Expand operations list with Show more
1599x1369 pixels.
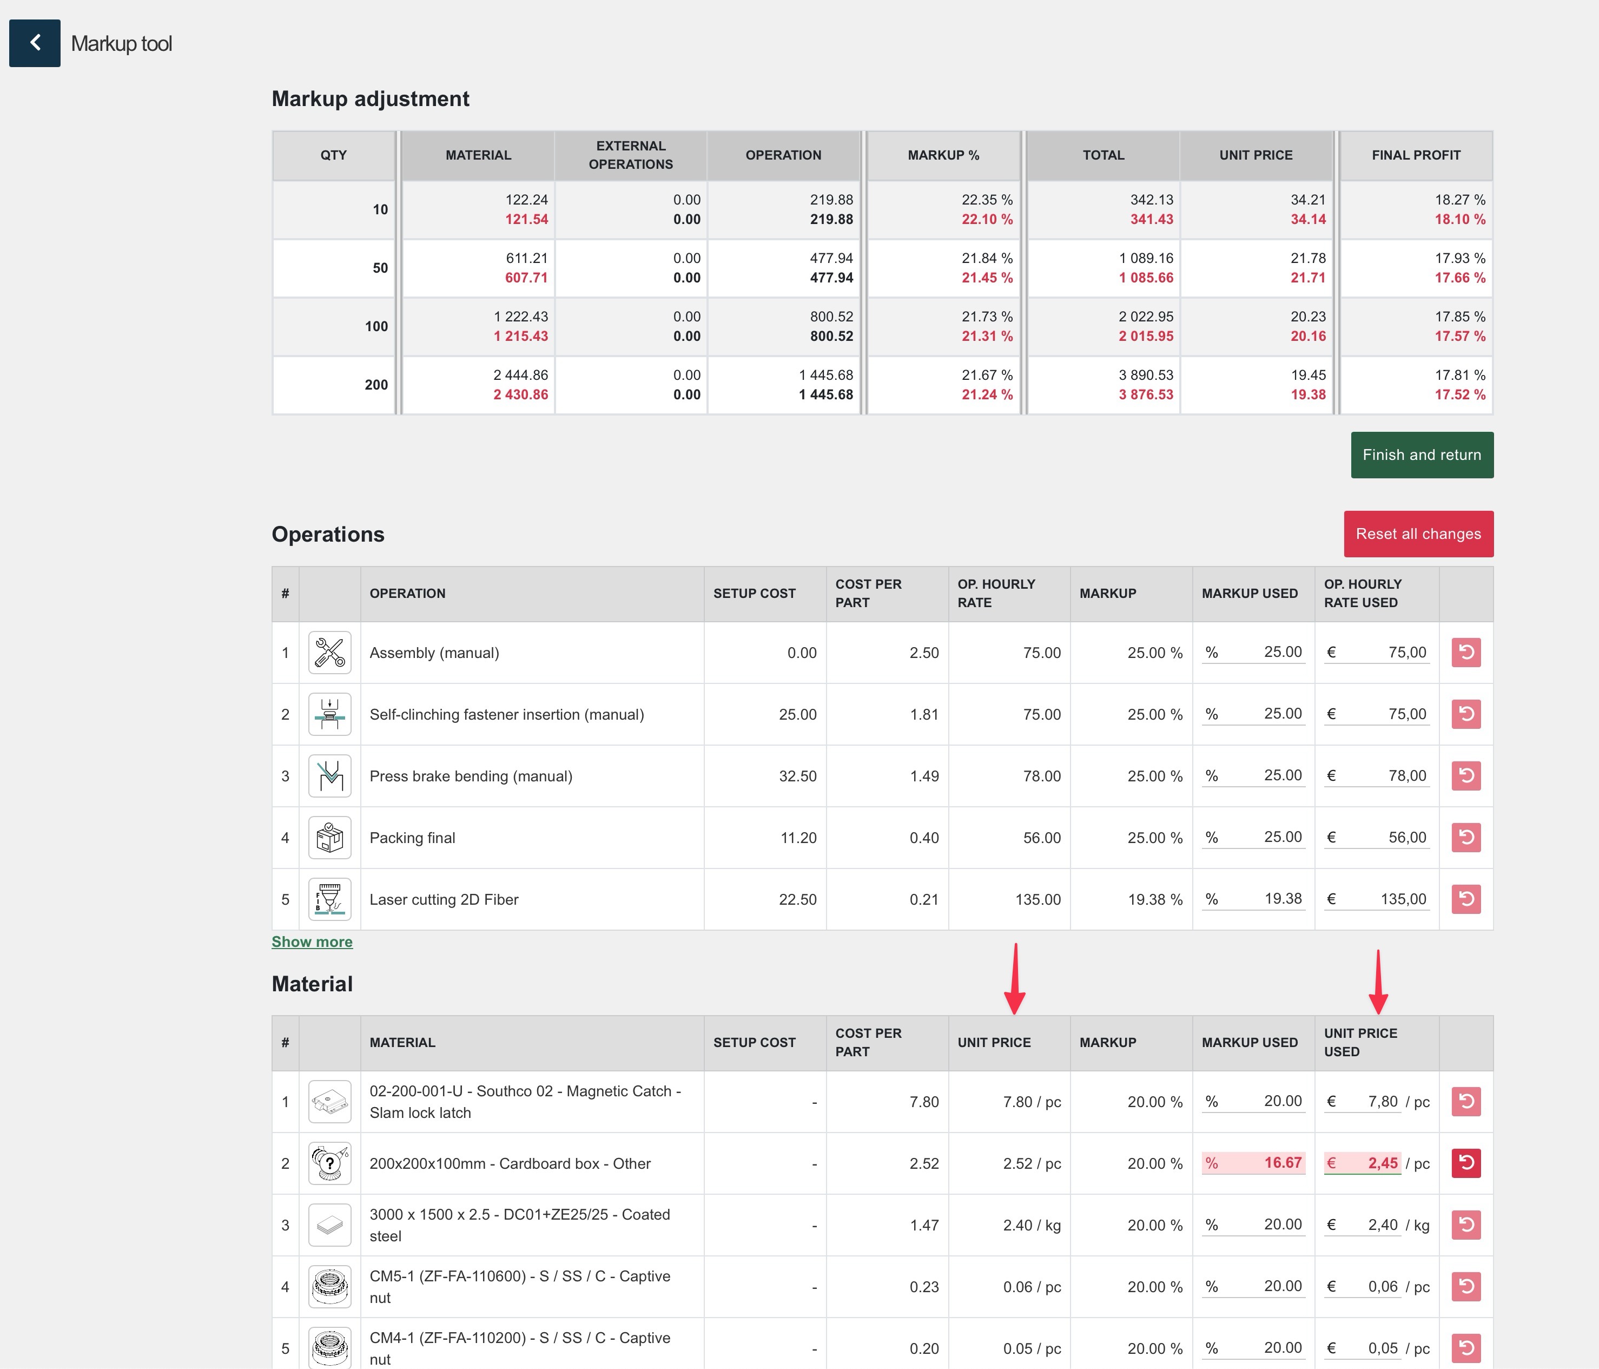coord(312,942)
